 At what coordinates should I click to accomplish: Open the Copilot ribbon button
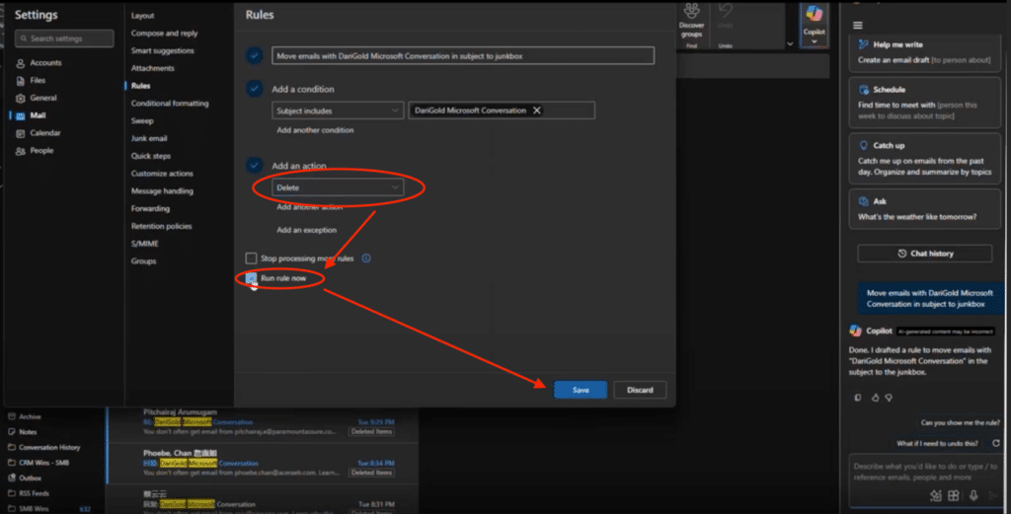(814, 20)
